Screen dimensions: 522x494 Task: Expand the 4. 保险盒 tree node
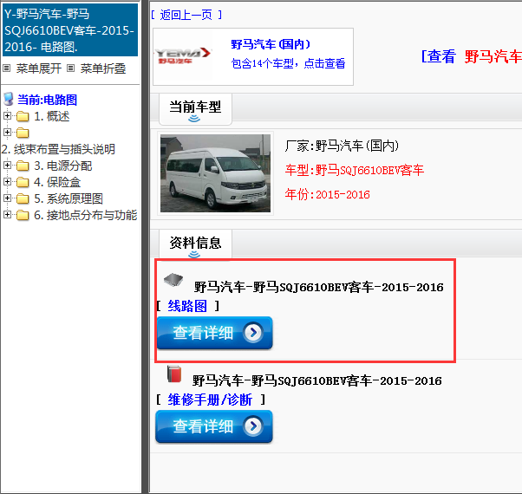tap(7, 181)
